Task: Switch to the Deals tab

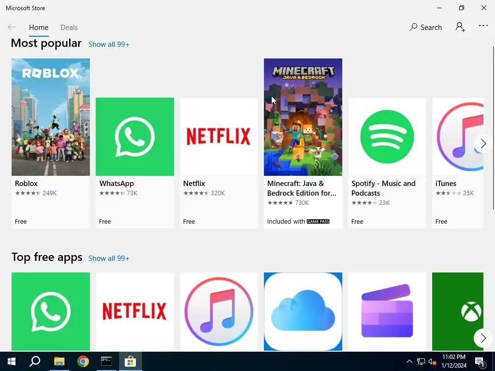Action: (69, 28)
